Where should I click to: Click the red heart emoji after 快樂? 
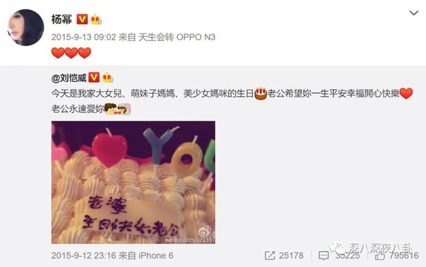point(406,93)
